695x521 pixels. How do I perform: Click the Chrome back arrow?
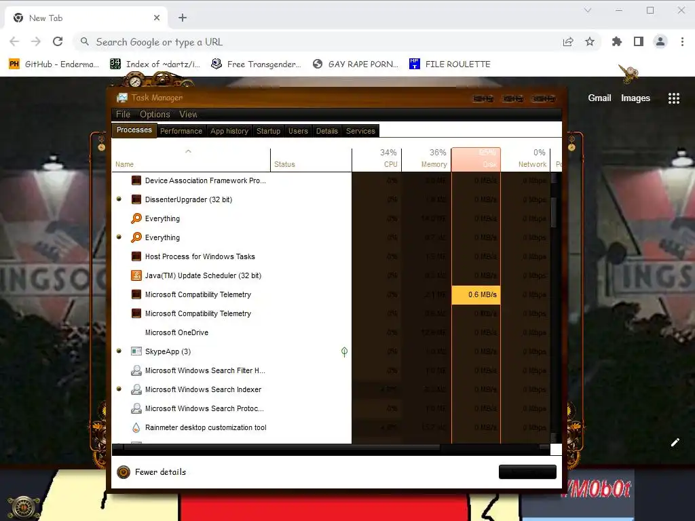[x=14, y=41]
